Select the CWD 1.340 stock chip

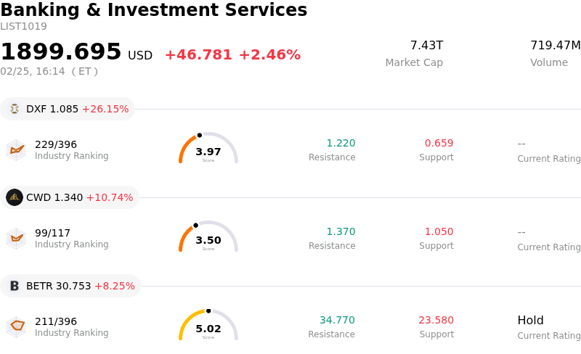click(70, 197)
